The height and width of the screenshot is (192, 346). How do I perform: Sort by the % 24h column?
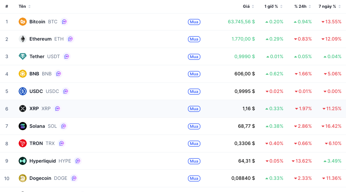(303, 6)
